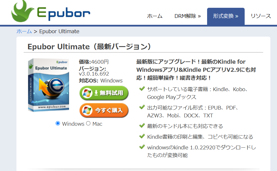Click checkmark beside サポートしている電子書籍

click(142, 89)
